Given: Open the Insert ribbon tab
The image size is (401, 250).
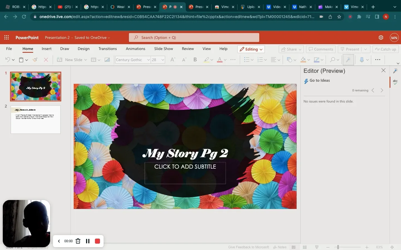Looking at the screenshot, I should pos(47,49).
